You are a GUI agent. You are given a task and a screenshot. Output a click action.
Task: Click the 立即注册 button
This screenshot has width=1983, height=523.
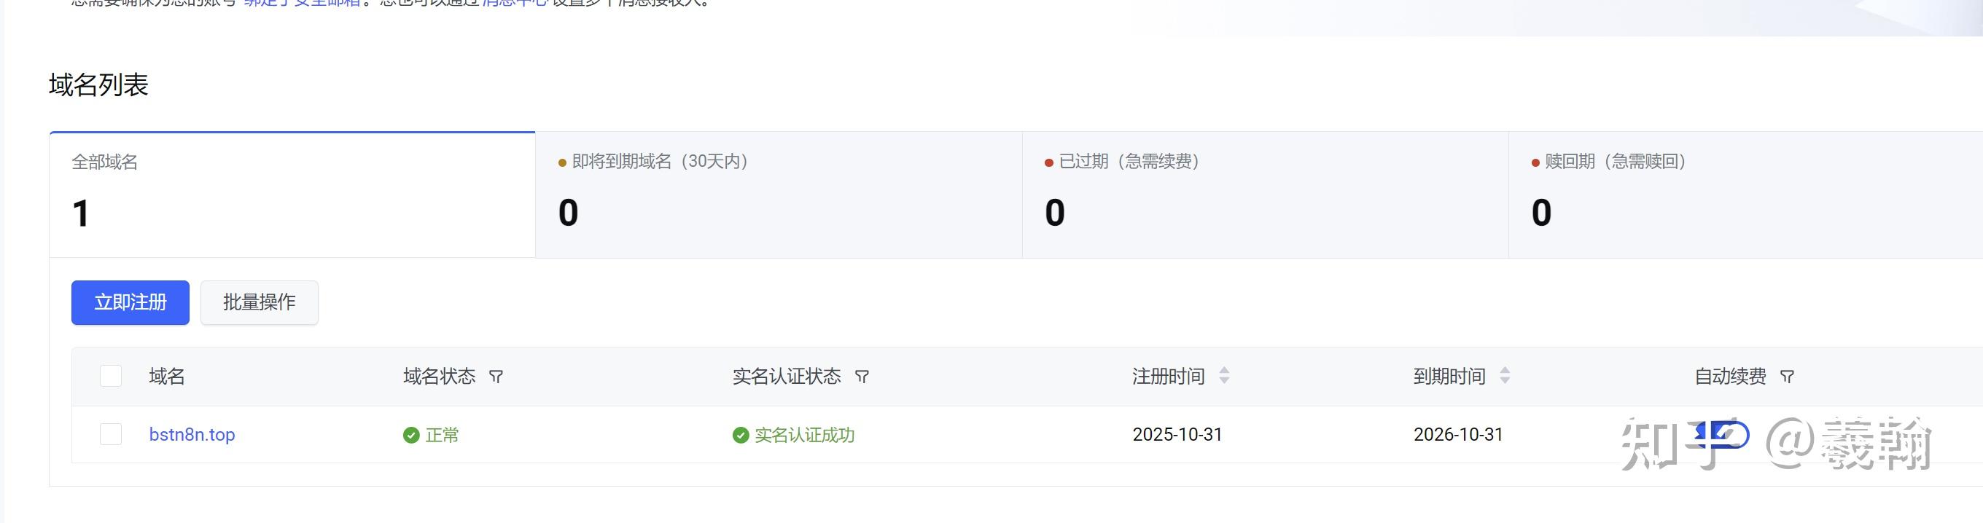pos(129,302)
